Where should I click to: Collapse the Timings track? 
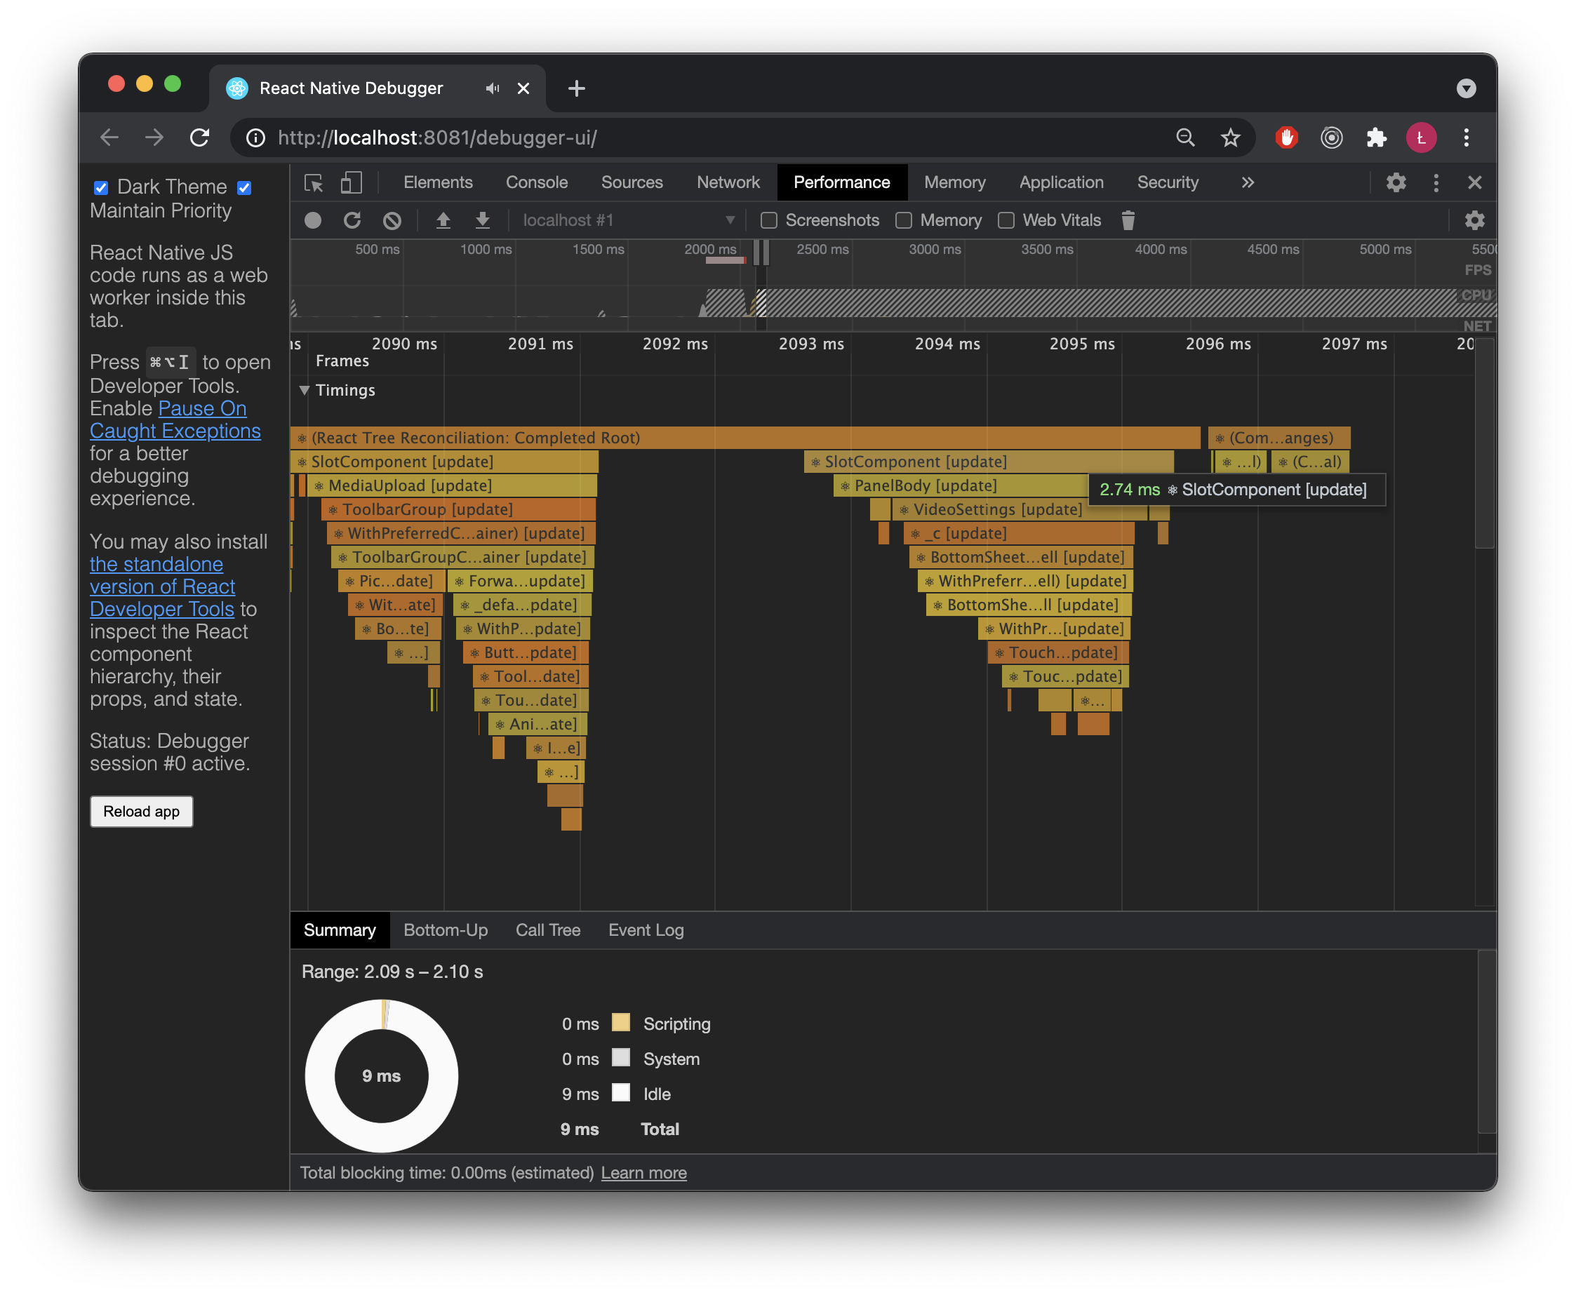(x=305, y=390)
